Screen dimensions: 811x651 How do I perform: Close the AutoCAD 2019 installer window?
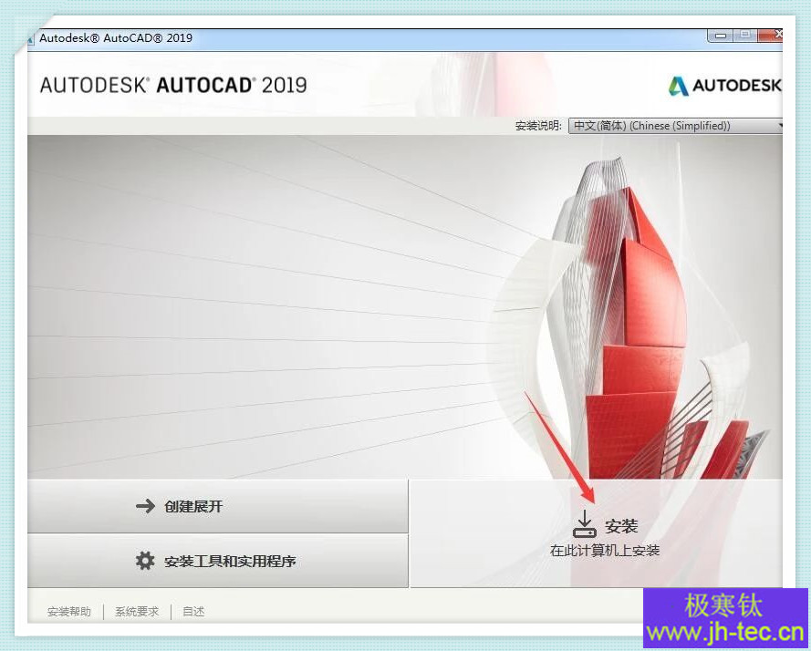[x=771, y=36]
